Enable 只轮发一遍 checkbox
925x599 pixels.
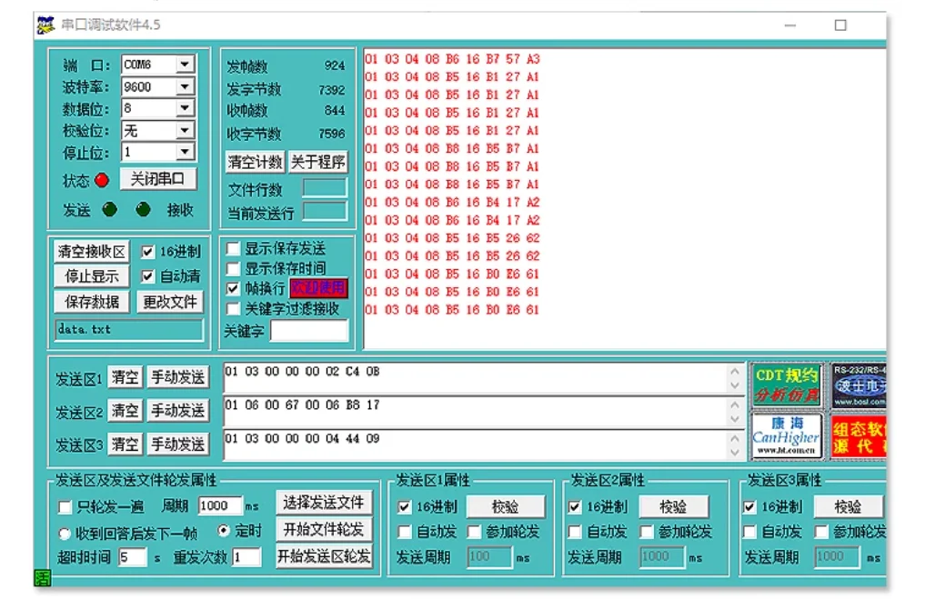pyautogui.click(x=65, y=507)
